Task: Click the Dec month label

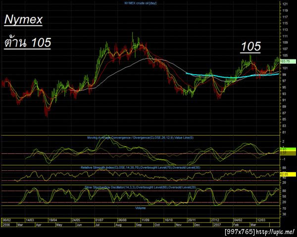Action: pyautogui.click(x=197, y=225)
